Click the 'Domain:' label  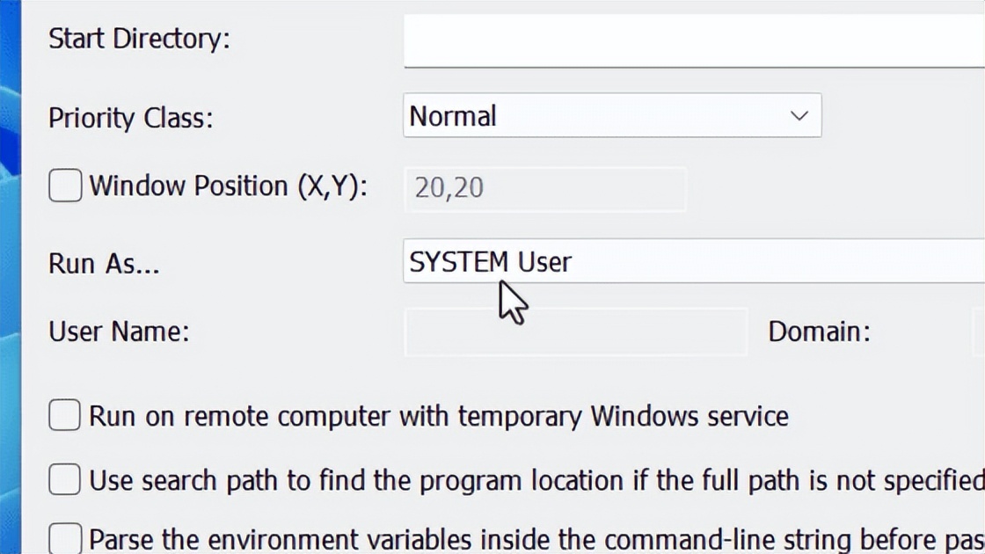click(819, 332)
